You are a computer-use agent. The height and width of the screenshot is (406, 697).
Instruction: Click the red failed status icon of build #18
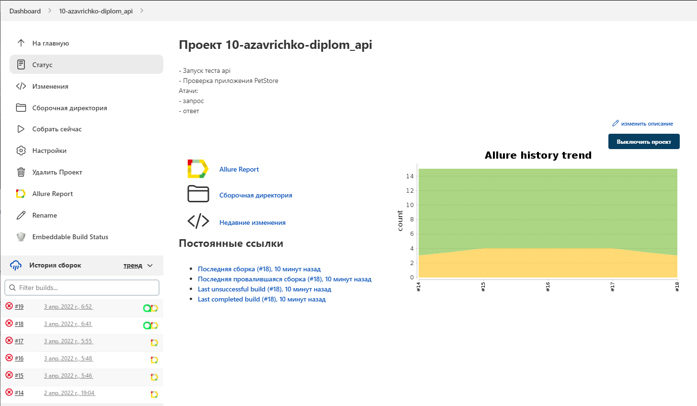tap(9, 323)
